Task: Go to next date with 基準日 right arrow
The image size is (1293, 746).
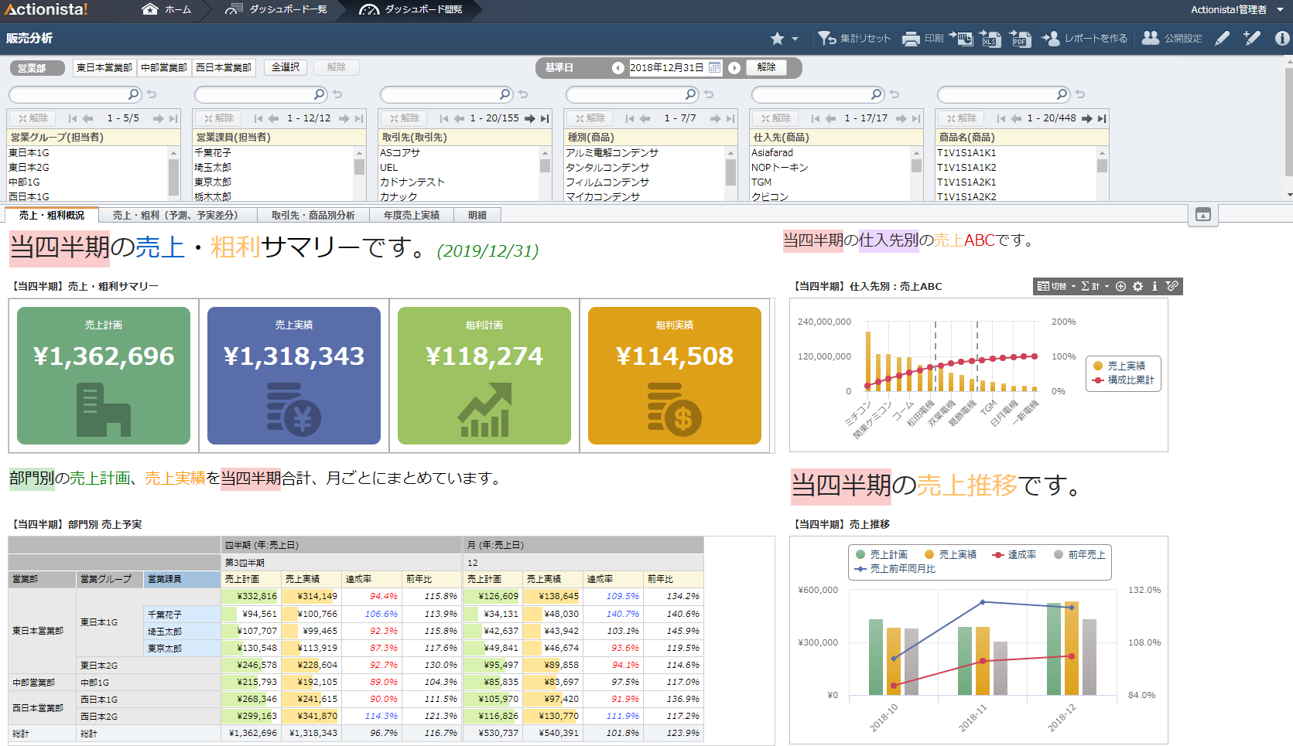Action: [x=734, y=68]
